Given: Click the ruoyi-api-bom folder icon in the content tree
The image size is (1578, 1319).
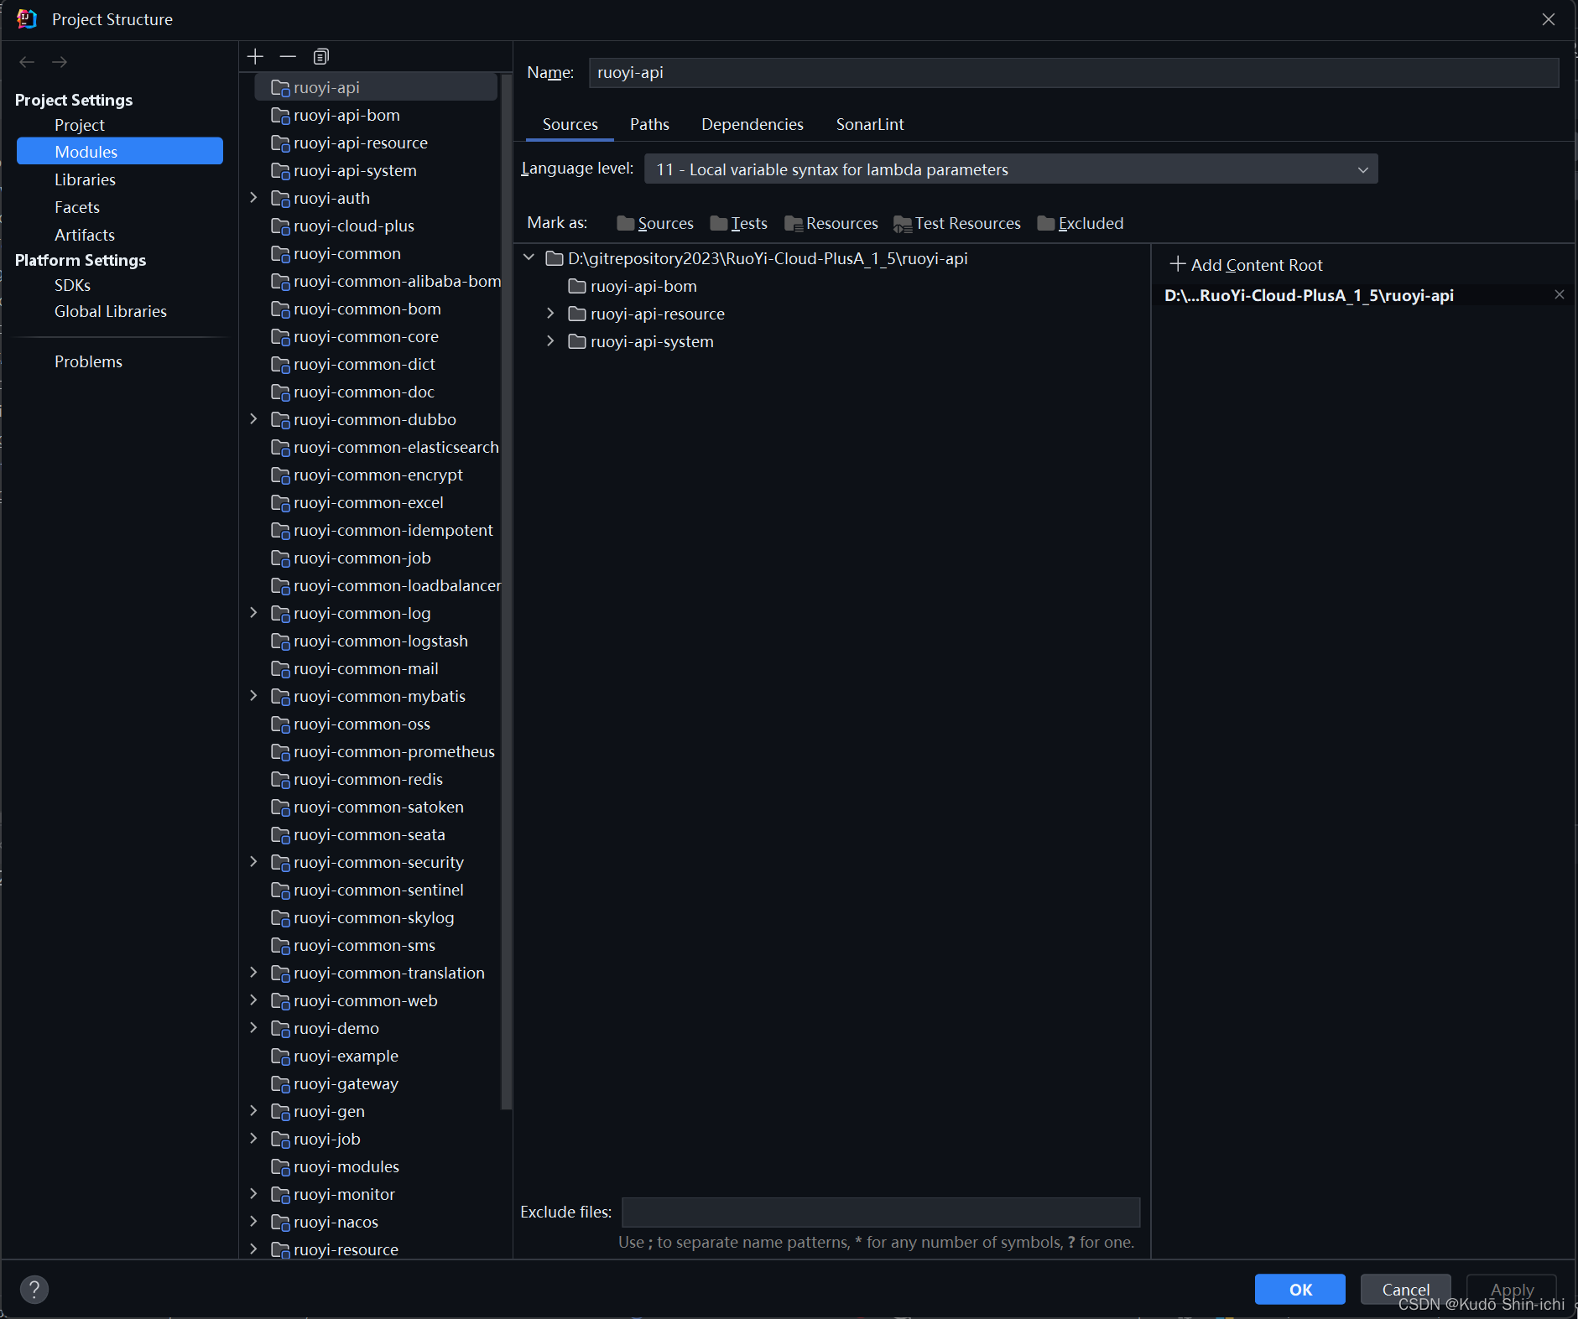Looking at the screenshot, I should click(x=576, y=286).
